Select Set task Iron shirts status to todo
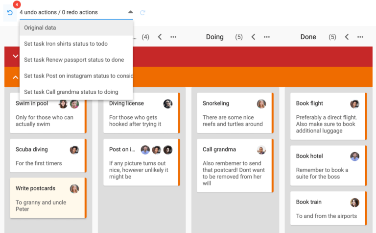 pyautogui.click(x=76, y=44)
